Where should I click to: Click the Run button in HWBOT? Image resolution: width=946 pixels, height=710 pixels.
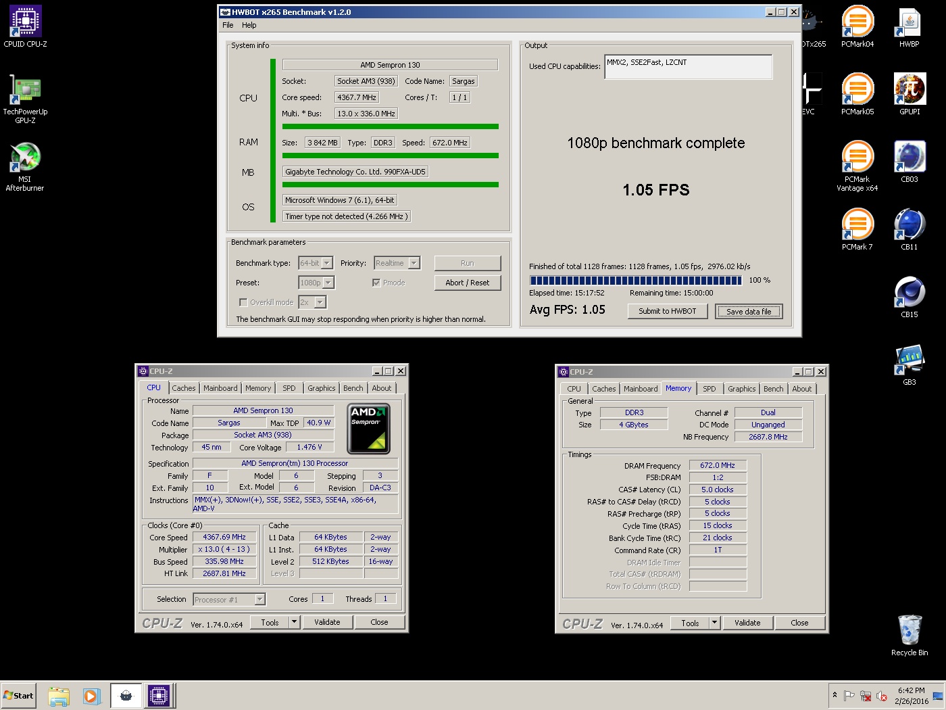[468, 263]
